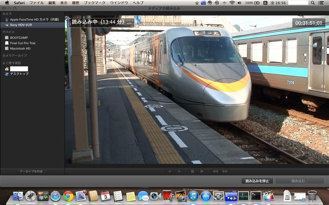Click the paw print menu bar icon
The image size is (329, 205).
pos(197,3)
